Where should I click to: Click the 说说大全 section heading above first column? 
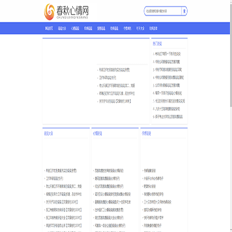(48, 133)
